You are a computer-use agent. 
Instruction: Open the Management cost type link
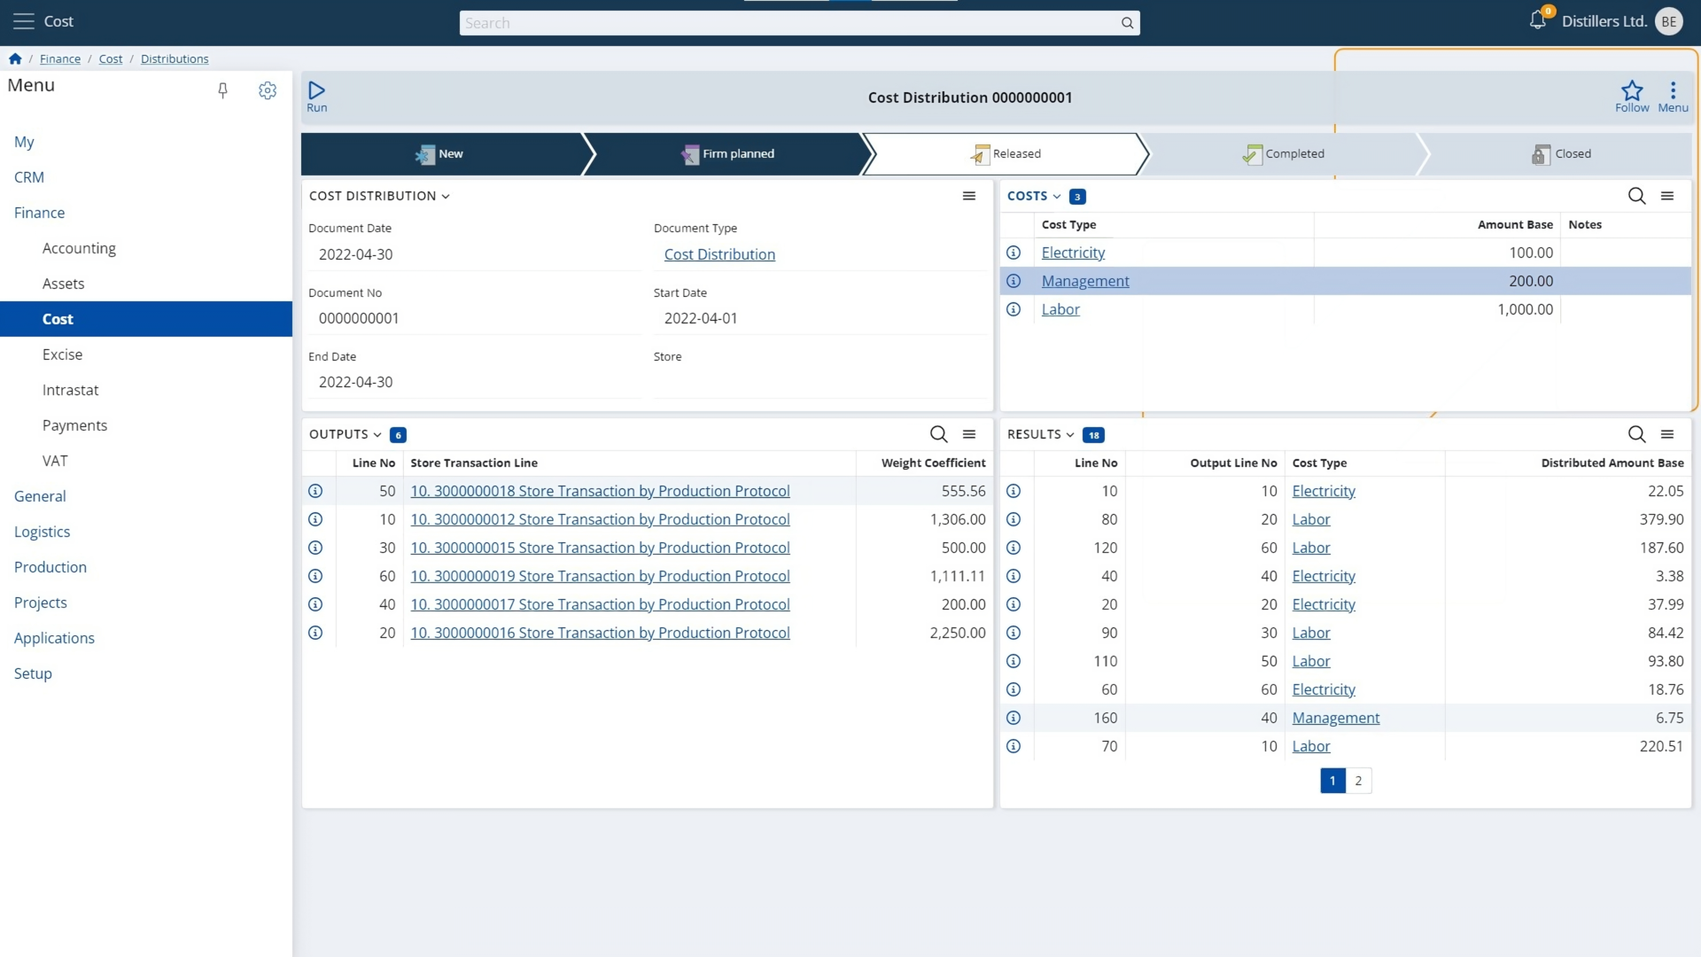pyautogui.click(x=1084, y=281)
